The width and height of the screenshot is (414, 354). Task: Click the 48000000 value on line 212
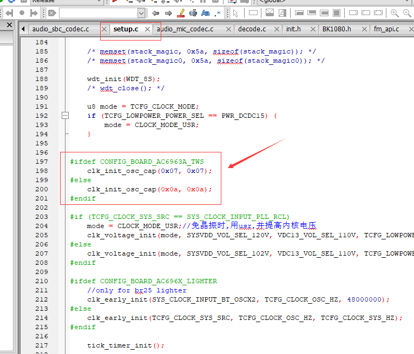(x=364, y=299)
